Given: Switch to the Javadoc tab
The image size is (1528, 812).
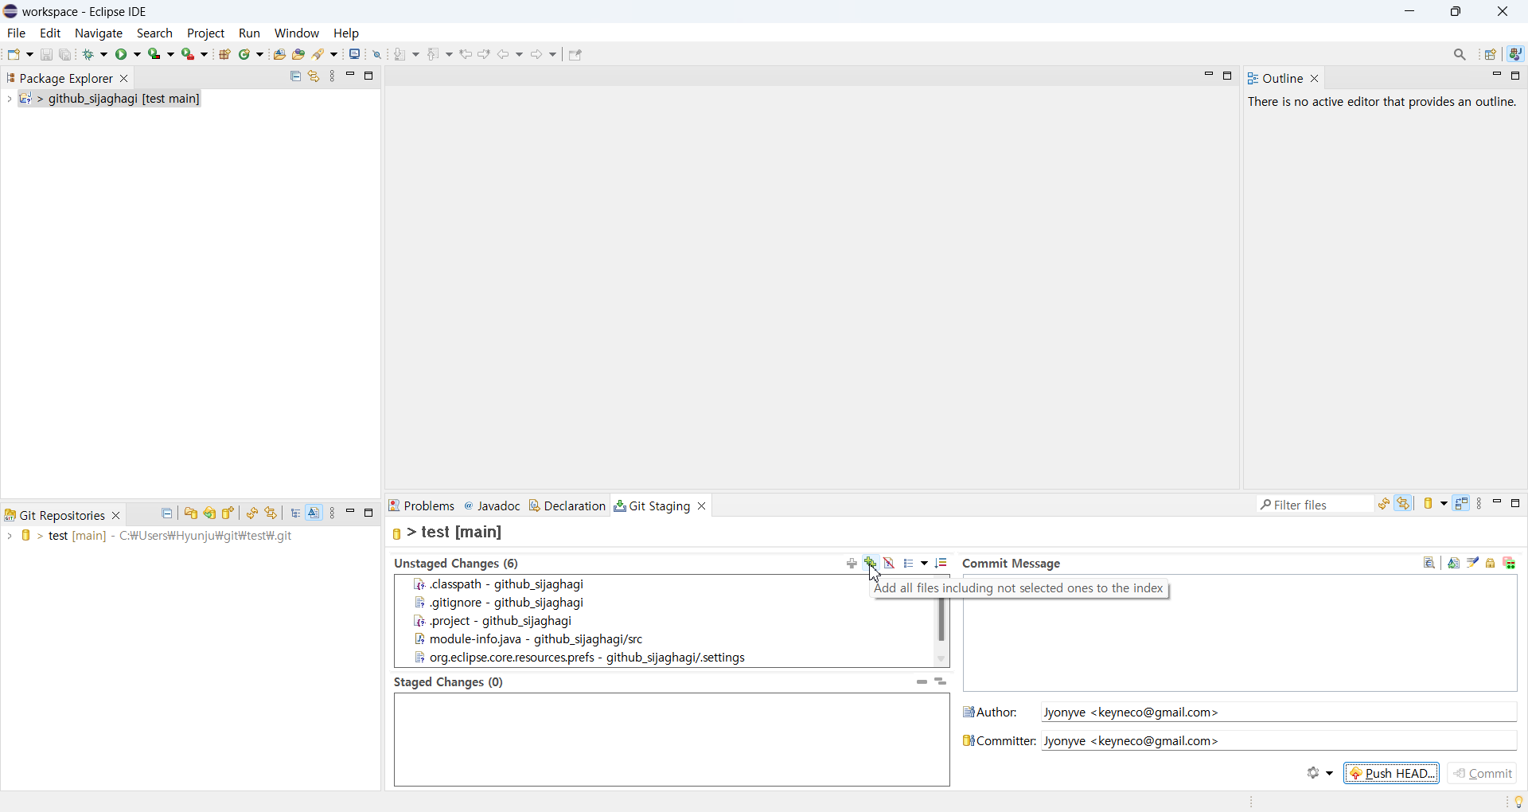Looking at the screenshot, I should (x=493, y=506).
